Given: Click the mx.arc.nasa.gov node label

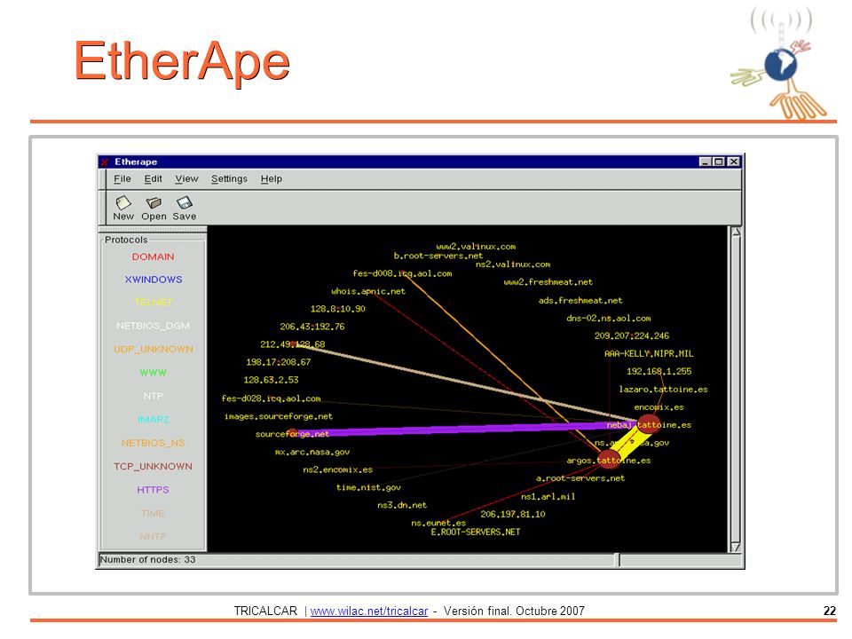Looking at the screenshot, I should [312, 452].
